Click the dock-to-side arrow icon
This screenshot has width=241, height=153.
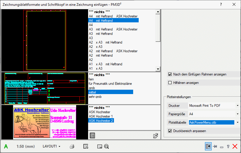[208, 146]
